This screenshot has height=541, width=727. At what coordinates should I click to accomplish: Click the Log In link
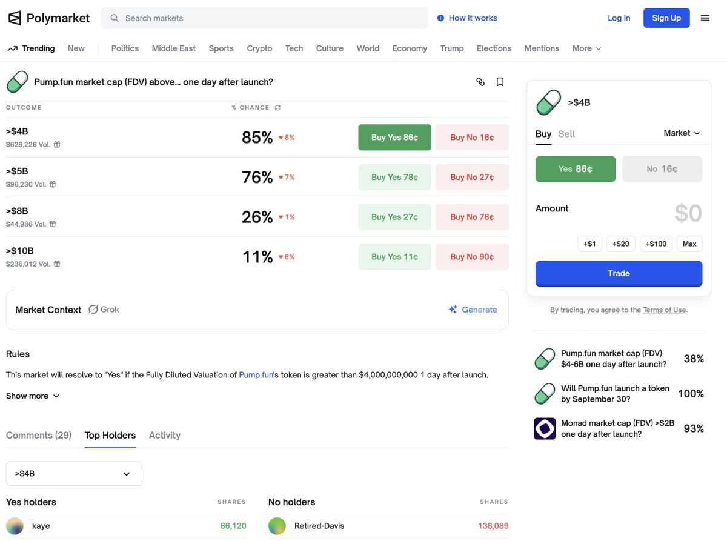tap(619, 18)
